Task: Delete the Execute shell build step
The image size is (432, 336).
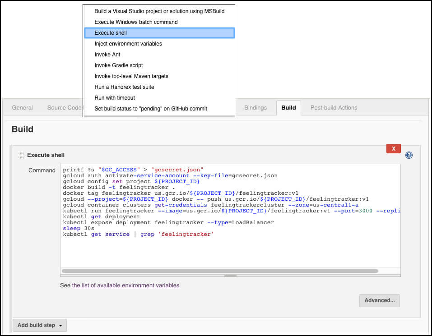Action: point(394,148)
